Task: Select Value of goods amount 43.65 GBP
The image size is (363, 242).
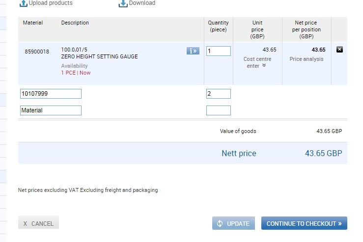Action: 329,131
